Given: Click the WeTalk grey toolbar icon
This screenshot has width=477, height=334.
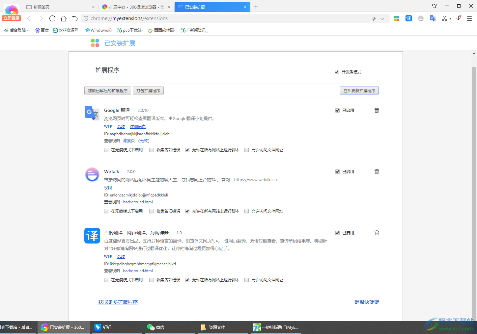Looking at the screenshot, I should pyautogui.click(x=421, y=18).
